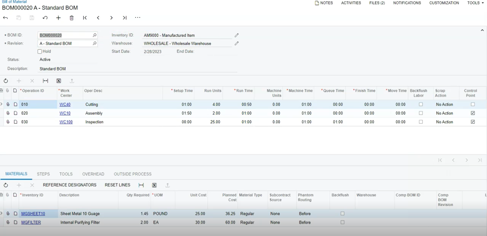
Task: Select the OUTSIDE PROCESS tab
Action: [x=133, y=174]
